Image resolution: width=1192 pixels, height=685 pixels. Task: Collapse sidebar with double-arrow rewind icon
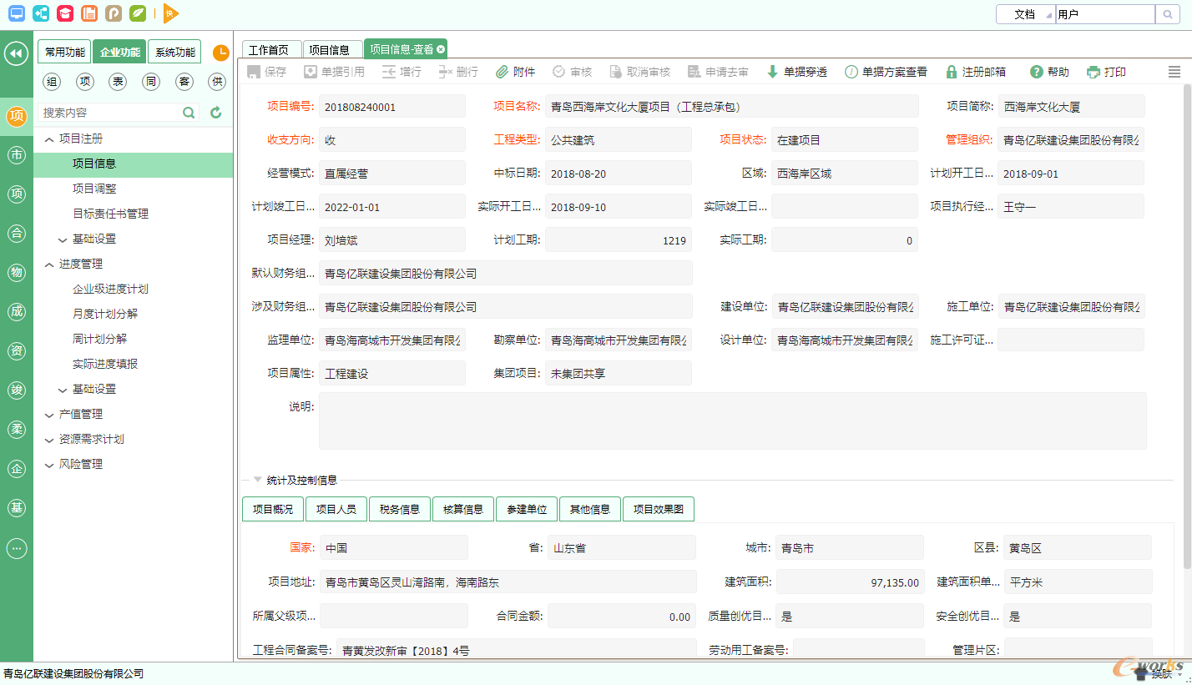(16, 53)
